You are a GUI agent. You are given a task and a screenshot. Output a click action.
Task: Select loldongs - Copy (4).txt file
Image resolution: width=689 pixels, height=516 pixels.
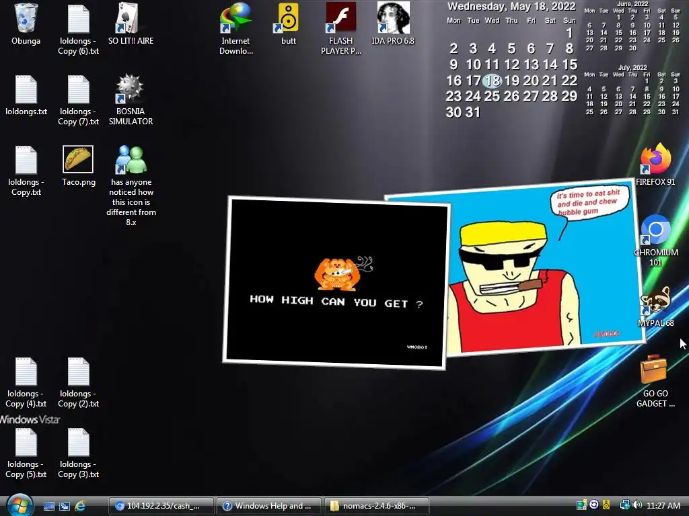click(26, 382)
